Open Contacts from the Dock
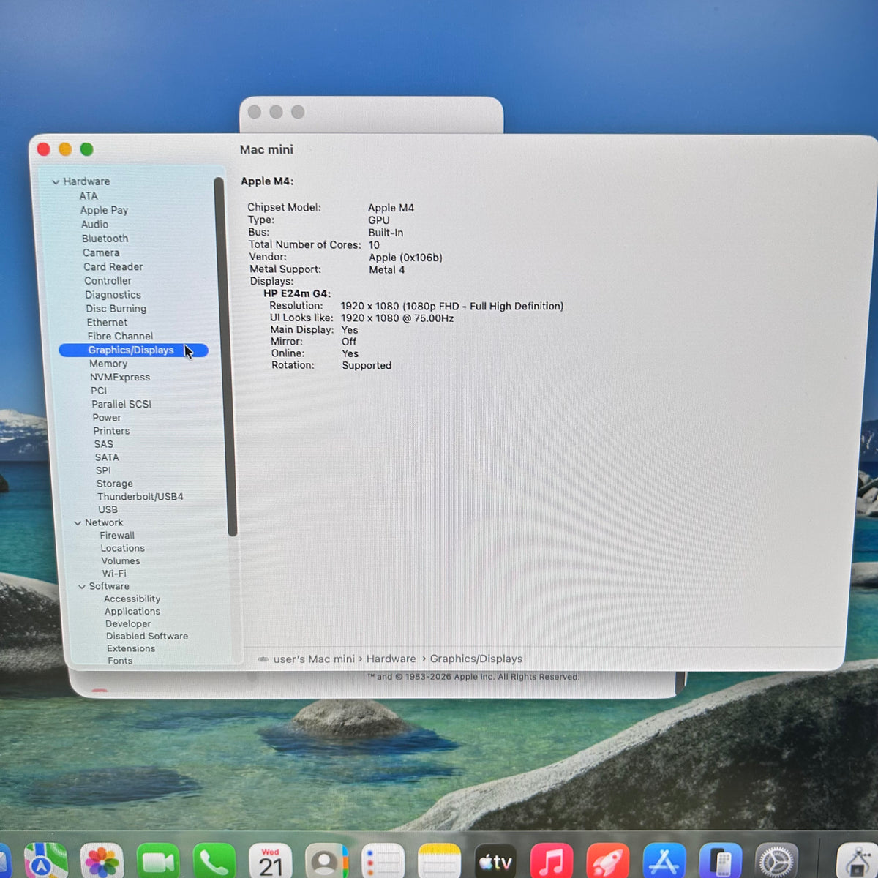The image size is (878, 878). [326, 860]
